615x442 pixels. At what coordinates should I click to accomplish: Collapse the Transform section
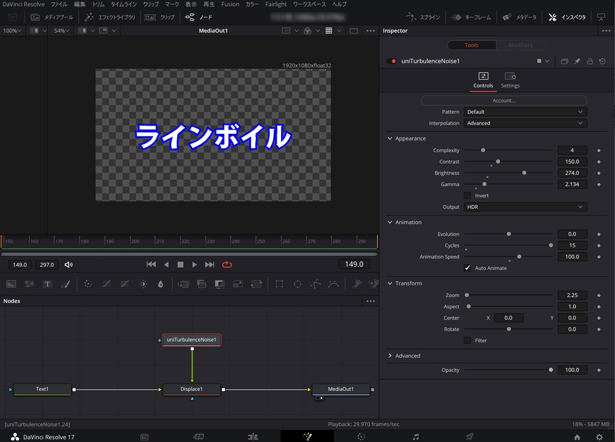pyautogui.click(x=390, y=283)
